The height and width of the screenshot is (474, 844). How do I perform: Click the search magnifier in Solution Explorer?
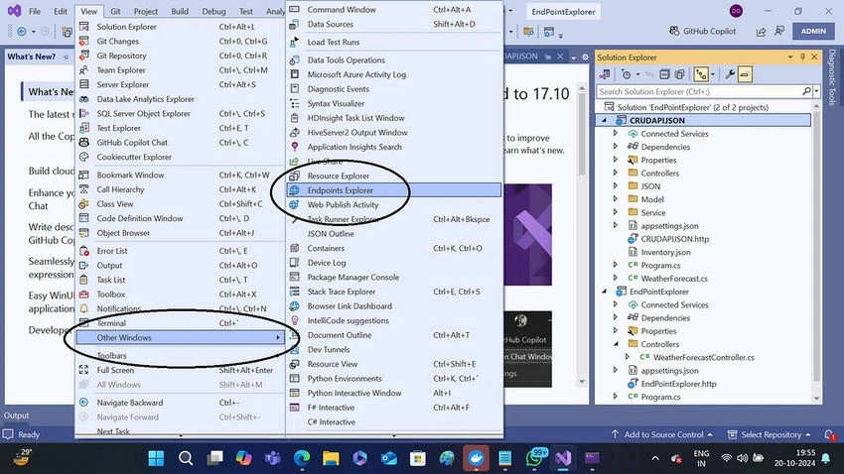(806, 91)
